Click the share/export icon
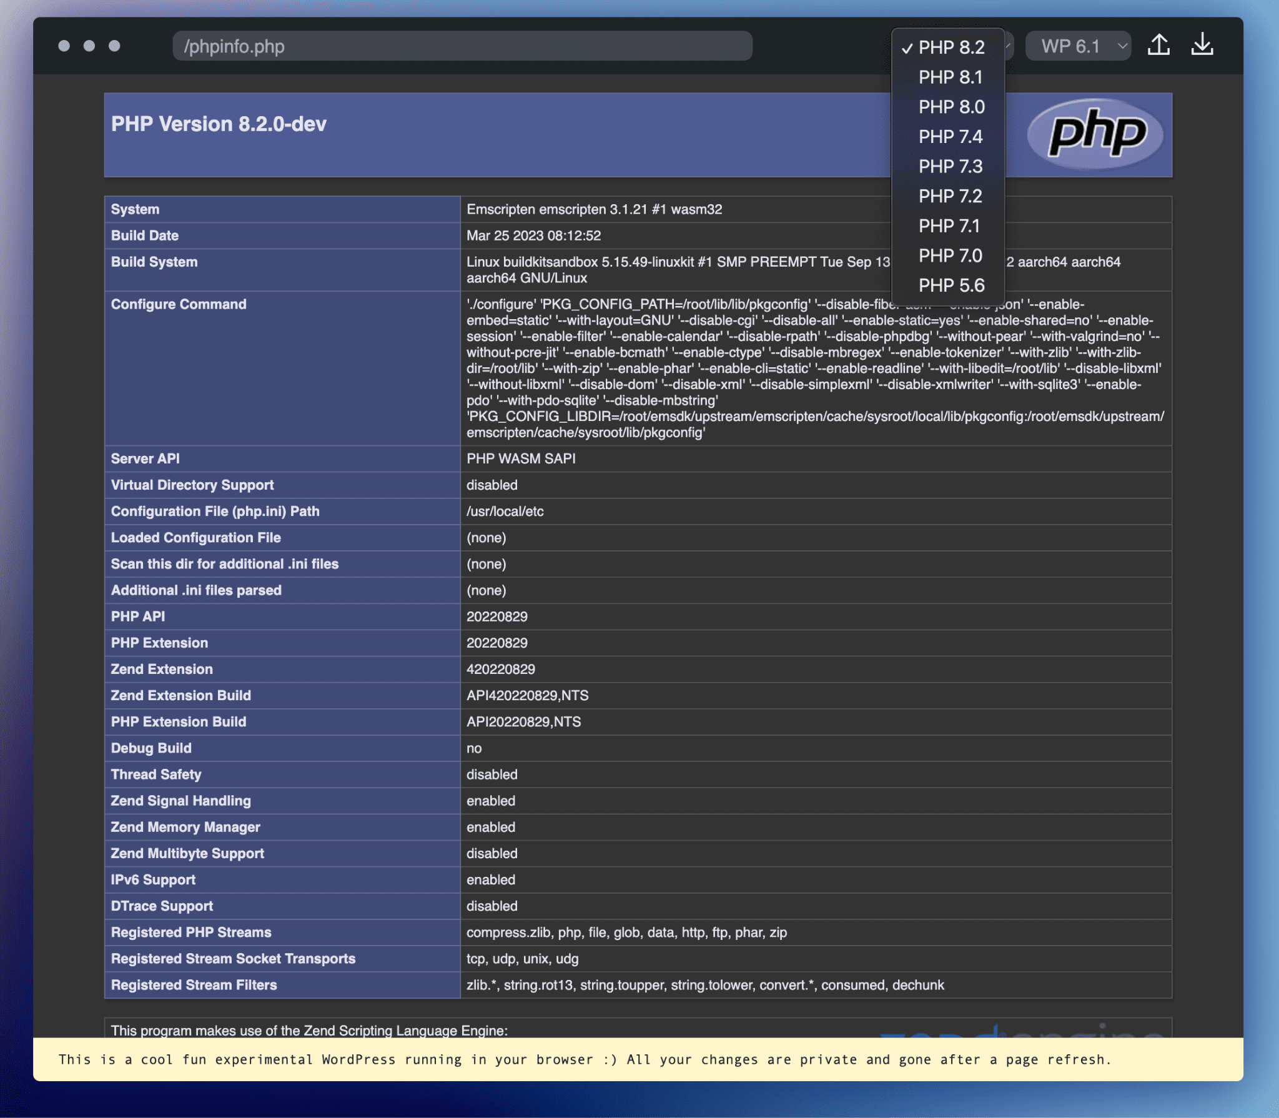The width and height of the screenshot is (1279, 1118). click(x=1159, y=46)
